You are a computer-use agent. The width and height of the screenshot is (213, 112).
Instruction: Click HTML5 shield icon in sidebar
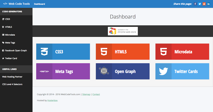3,27
